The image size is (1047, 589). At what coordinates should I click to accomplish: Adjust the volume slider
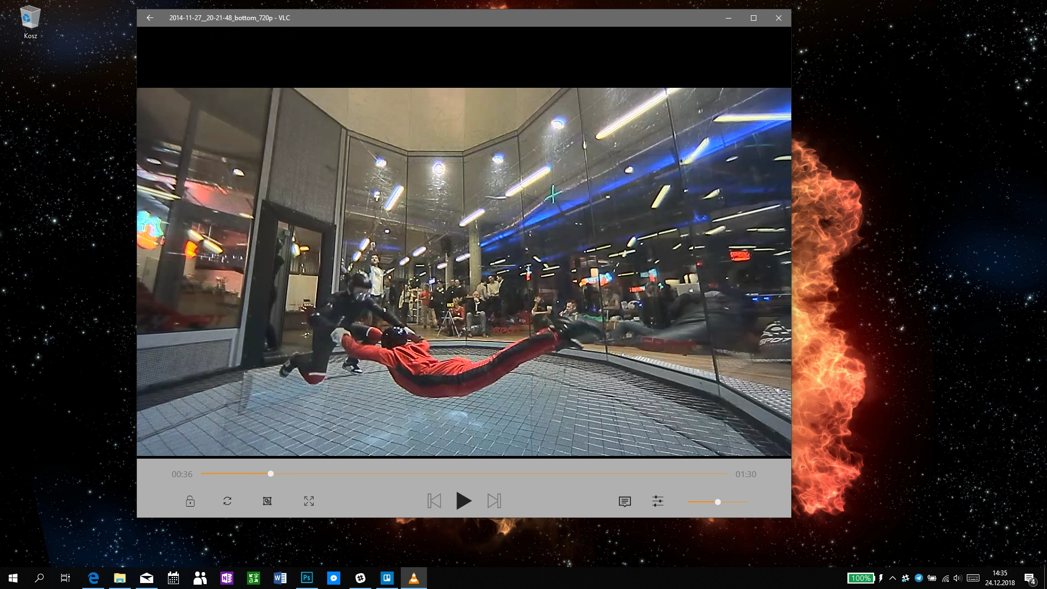(718, 502)
